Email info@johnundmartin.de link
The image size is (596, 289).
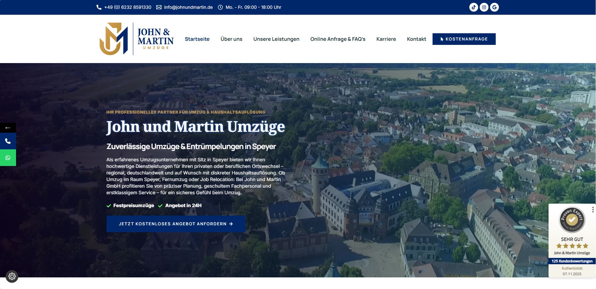188,7
